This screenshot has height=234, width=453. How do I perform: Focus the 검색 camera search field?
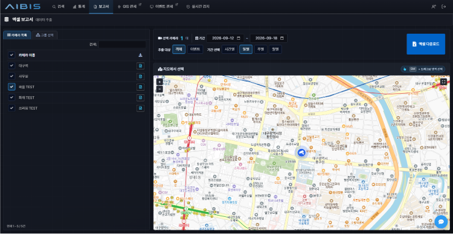coord(122,45)
